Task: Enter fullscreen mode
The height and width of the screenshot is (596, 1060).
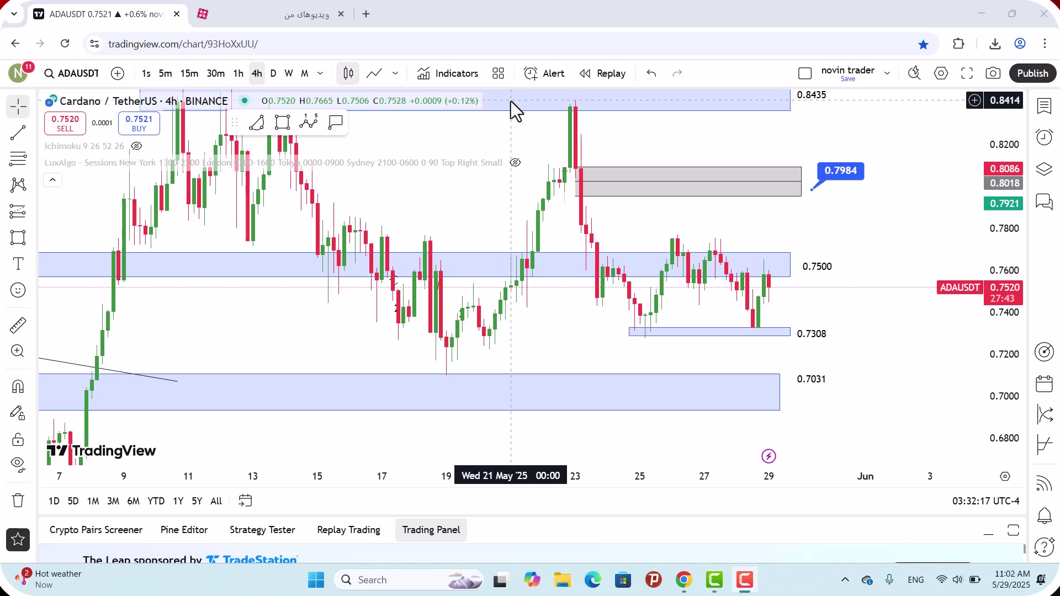Action: [x=967, y=73]
